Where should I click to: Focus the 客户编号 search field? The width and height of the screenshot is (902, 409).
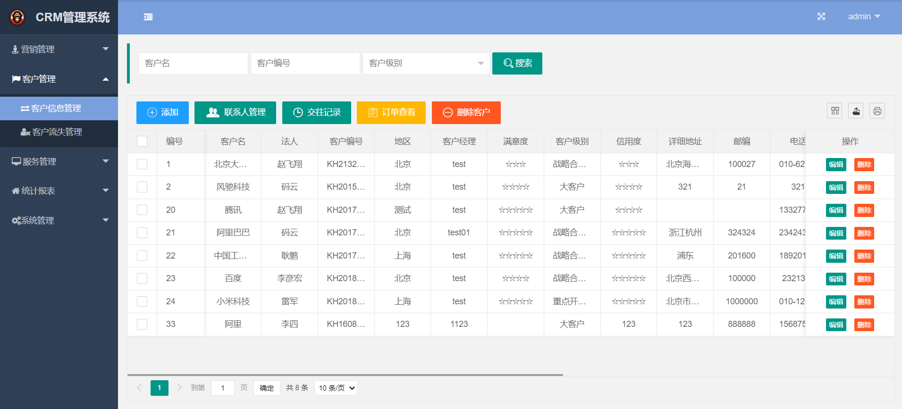[305, 63]
